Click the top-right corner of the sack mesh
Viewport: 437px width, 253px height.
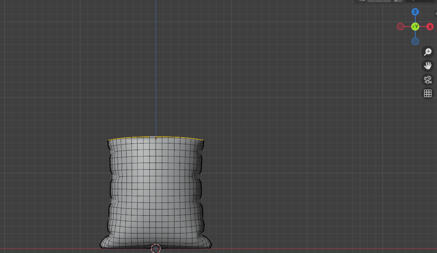(204, 140)
